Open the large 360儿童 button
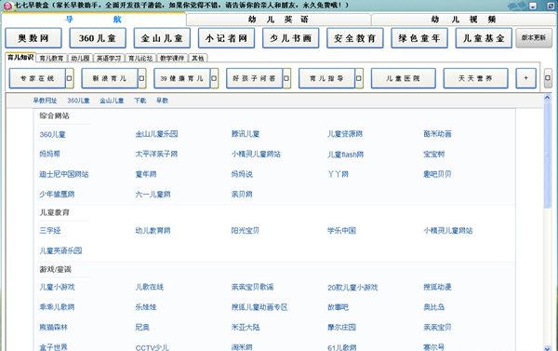Image resolution: width=558 pixels, height=351 pixels. tap(98, 38)
